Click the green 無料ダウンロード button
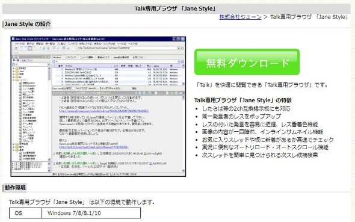This screenshot has height=222, width=355. [x=247, y=62]
